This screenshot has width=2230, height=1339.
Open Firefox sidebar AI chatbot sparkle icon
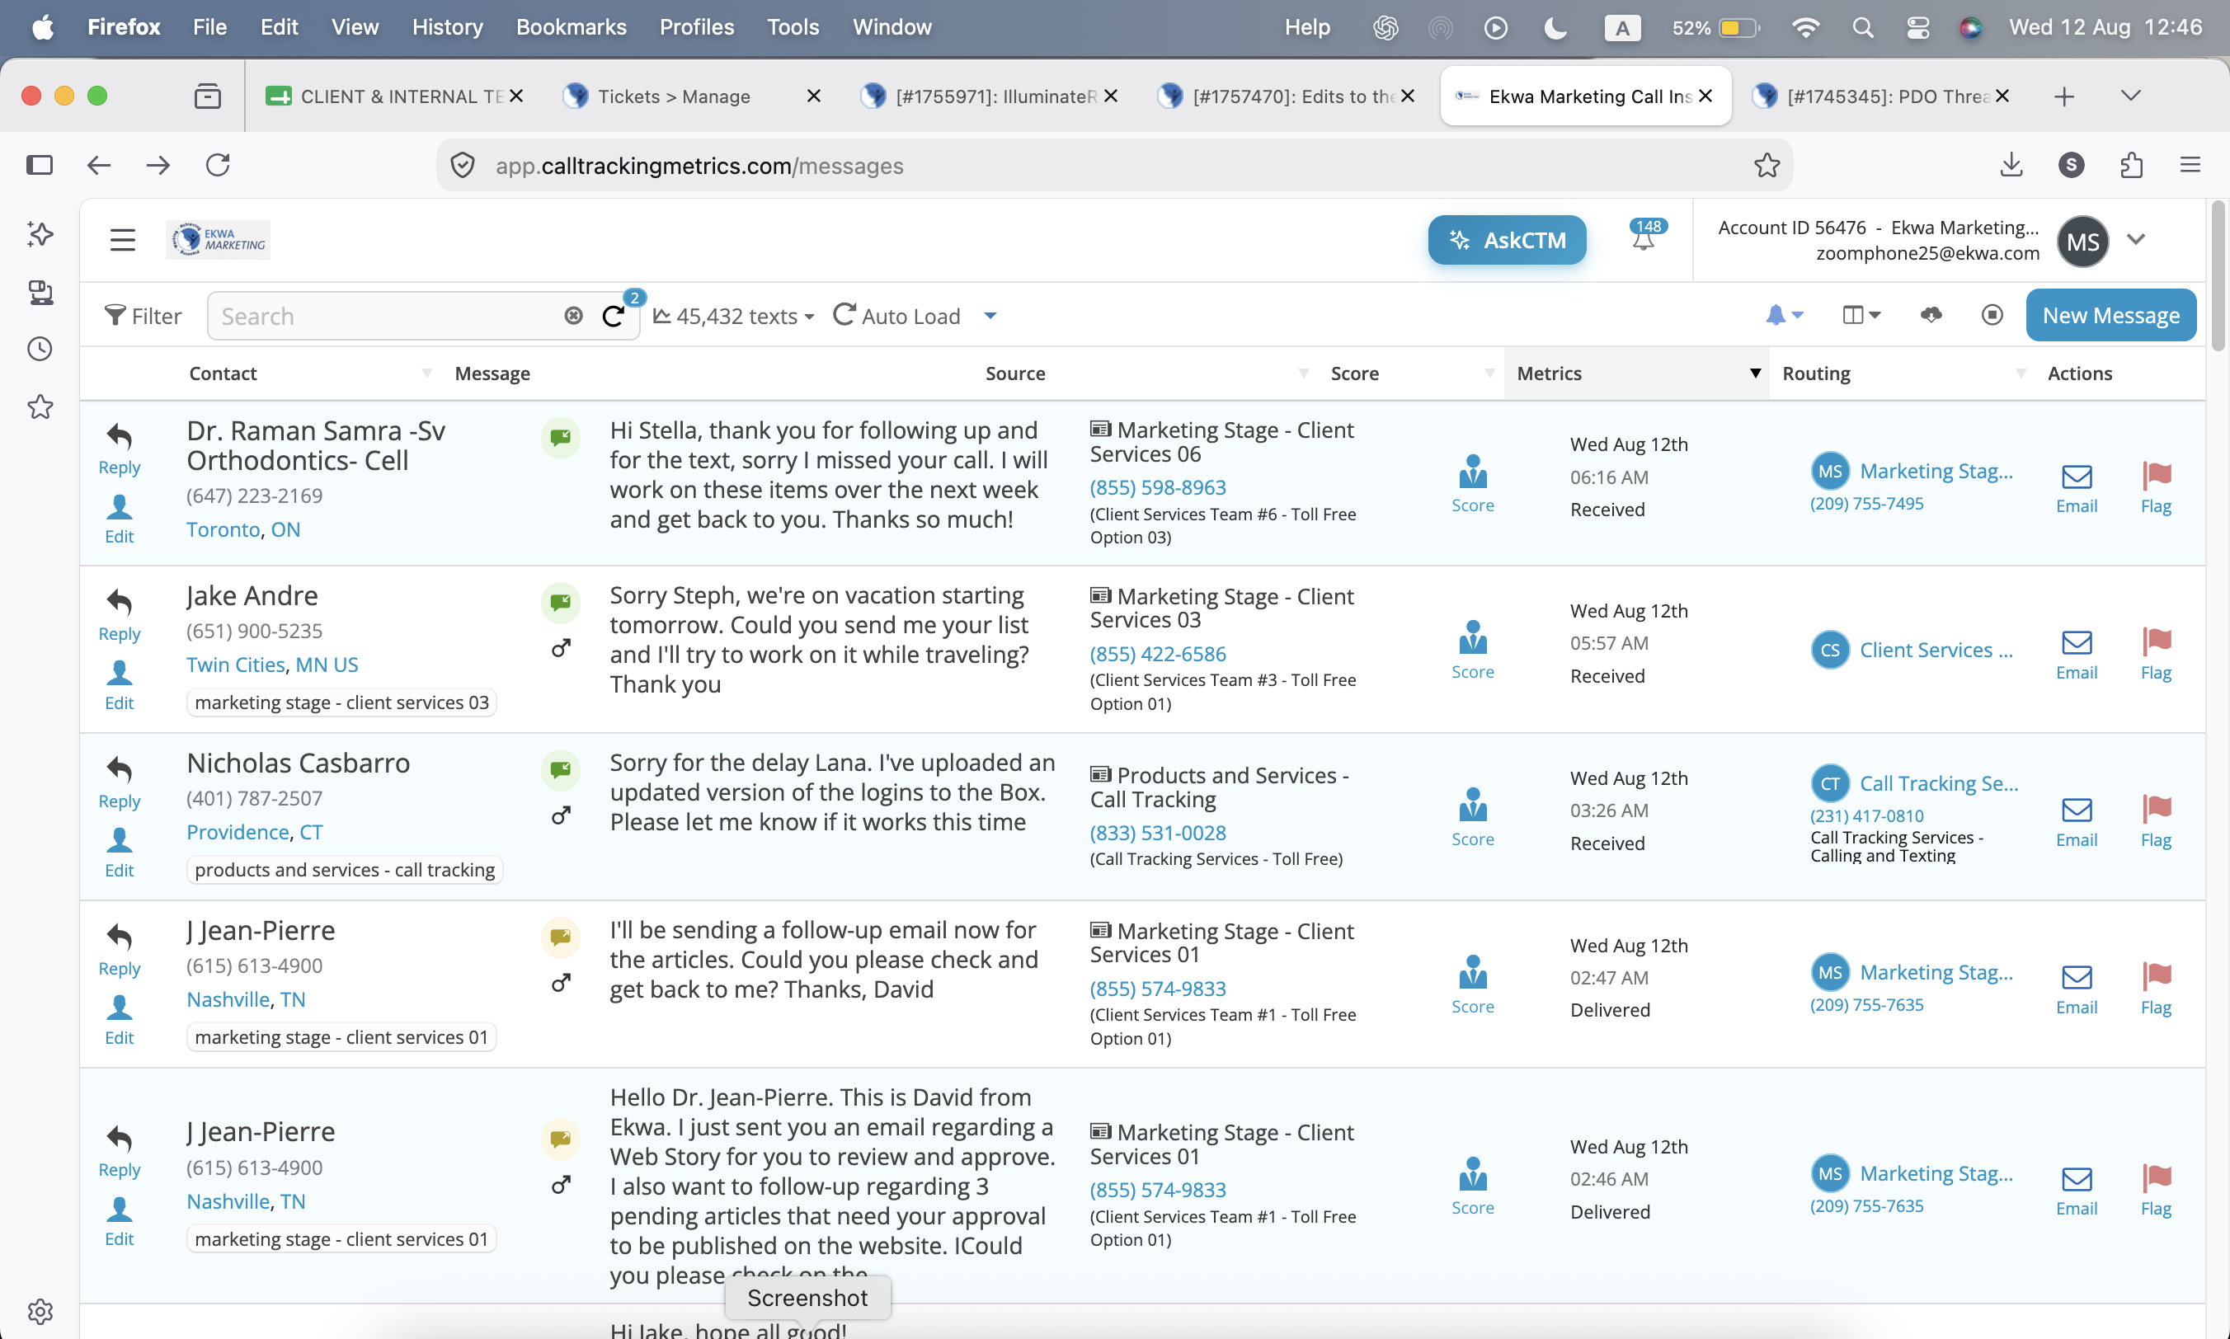point(40,235)
